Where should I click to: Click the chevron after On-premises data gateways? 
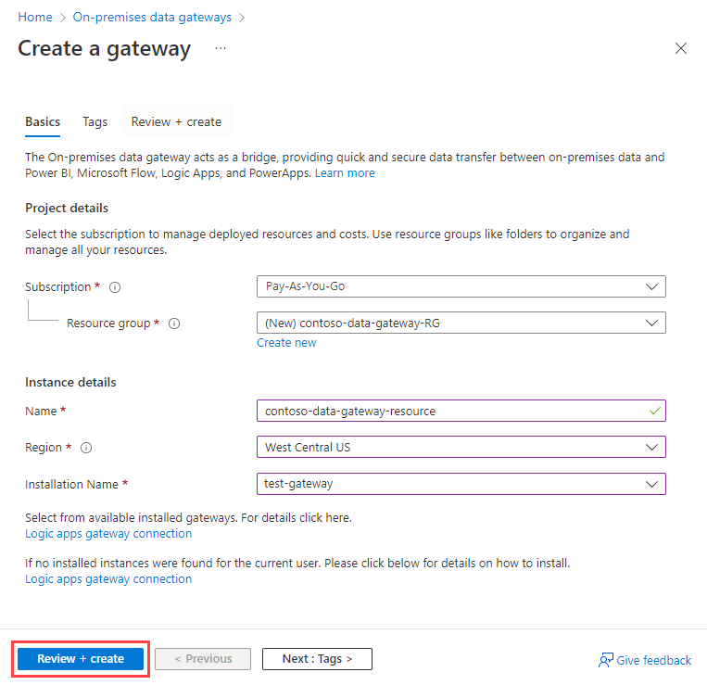pyautogui.click(x=242, y=18)
